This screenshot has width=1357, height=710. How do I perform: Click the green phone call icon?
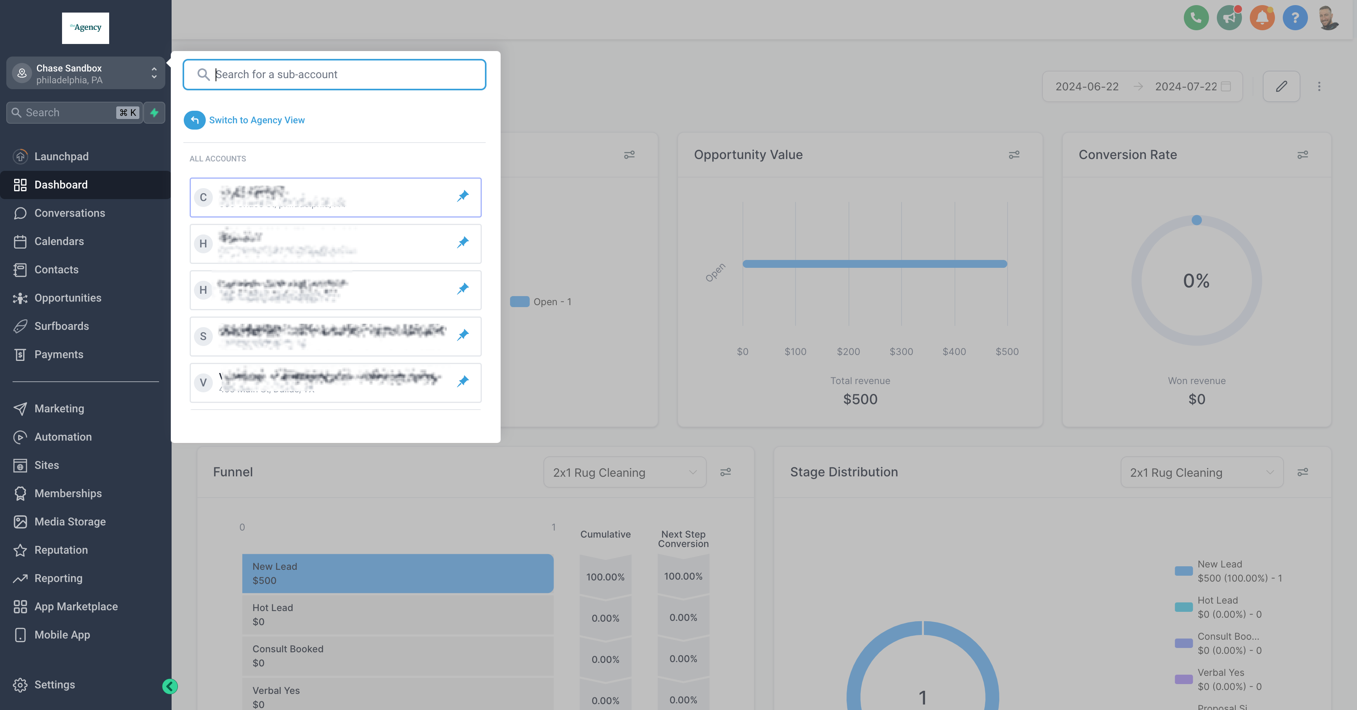tap(1196, 18)
